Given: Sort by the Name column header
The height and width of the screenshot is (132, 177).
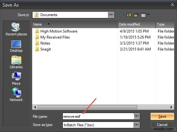Looking at the screenshot, I should coord(75,24).
